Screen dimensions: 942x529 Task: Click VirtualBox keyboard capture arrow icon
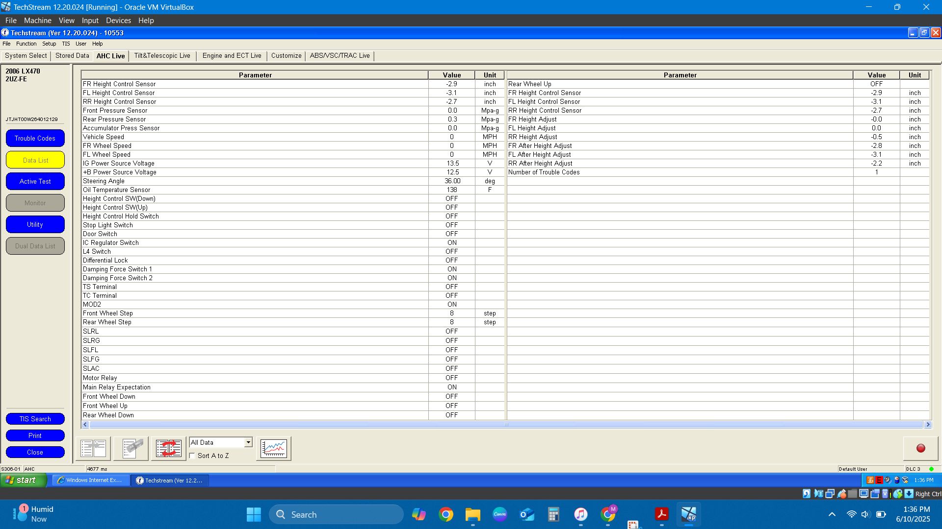(x=909, y=494)
